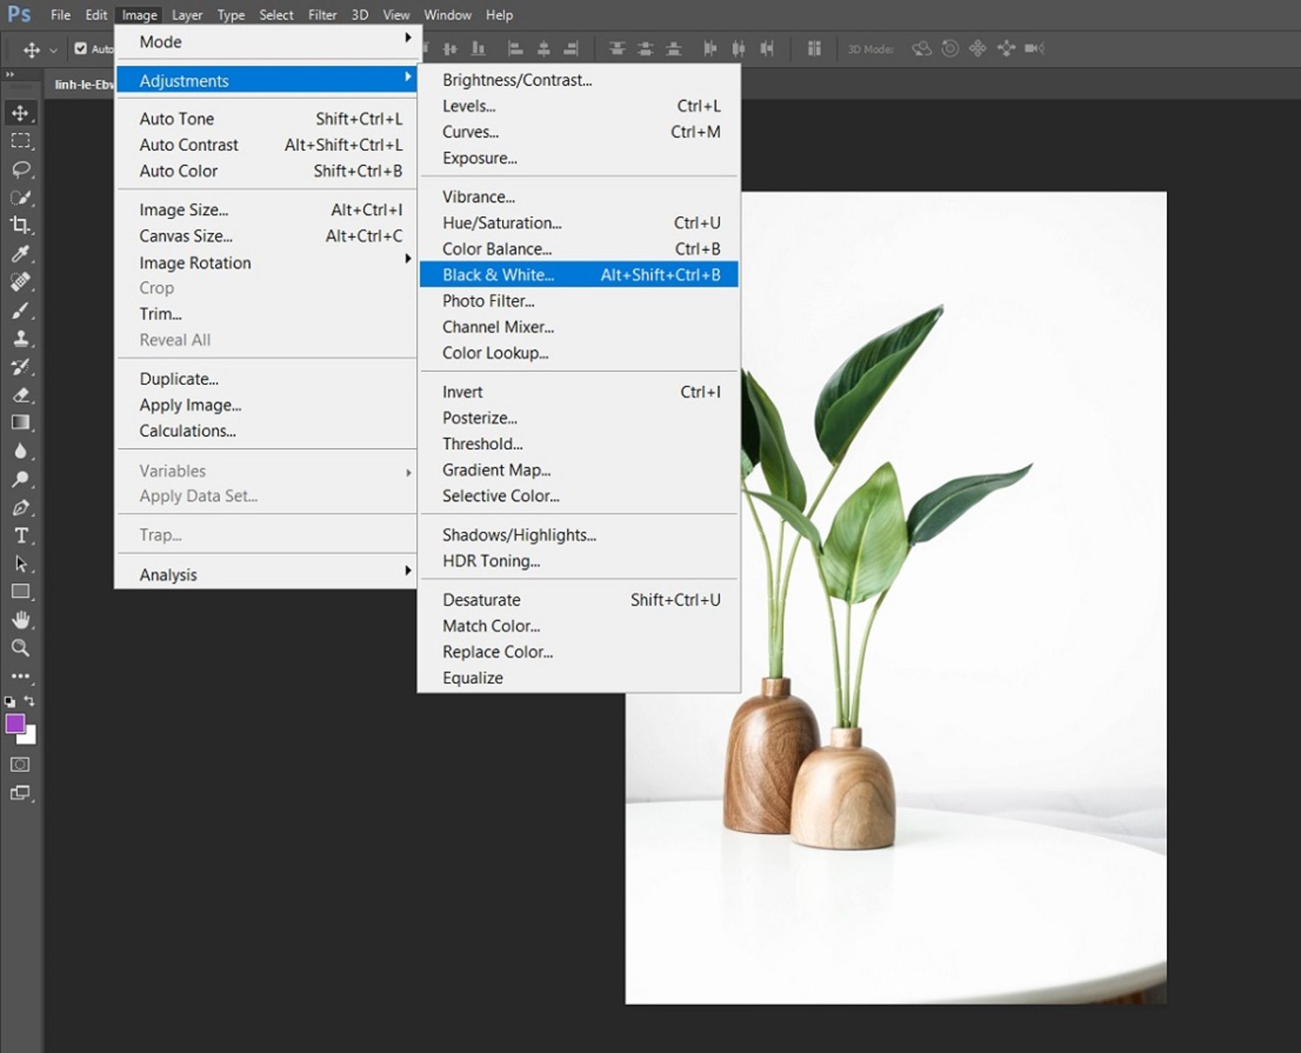This screenshot has width=1301, height=1053.
Task: Select the Lasso tool
Action: 20,169
